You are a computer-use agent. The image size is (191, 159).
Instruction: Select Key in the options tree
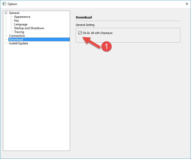(x=16, y=21)
